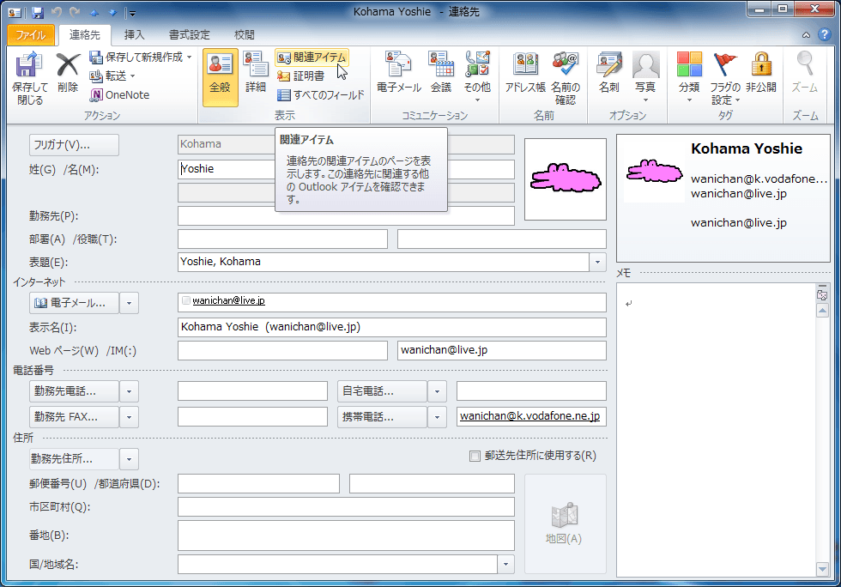Switch to the 挿入 insert tab
The height and width of the screenshot is (587, 841).
pos(134,35)
